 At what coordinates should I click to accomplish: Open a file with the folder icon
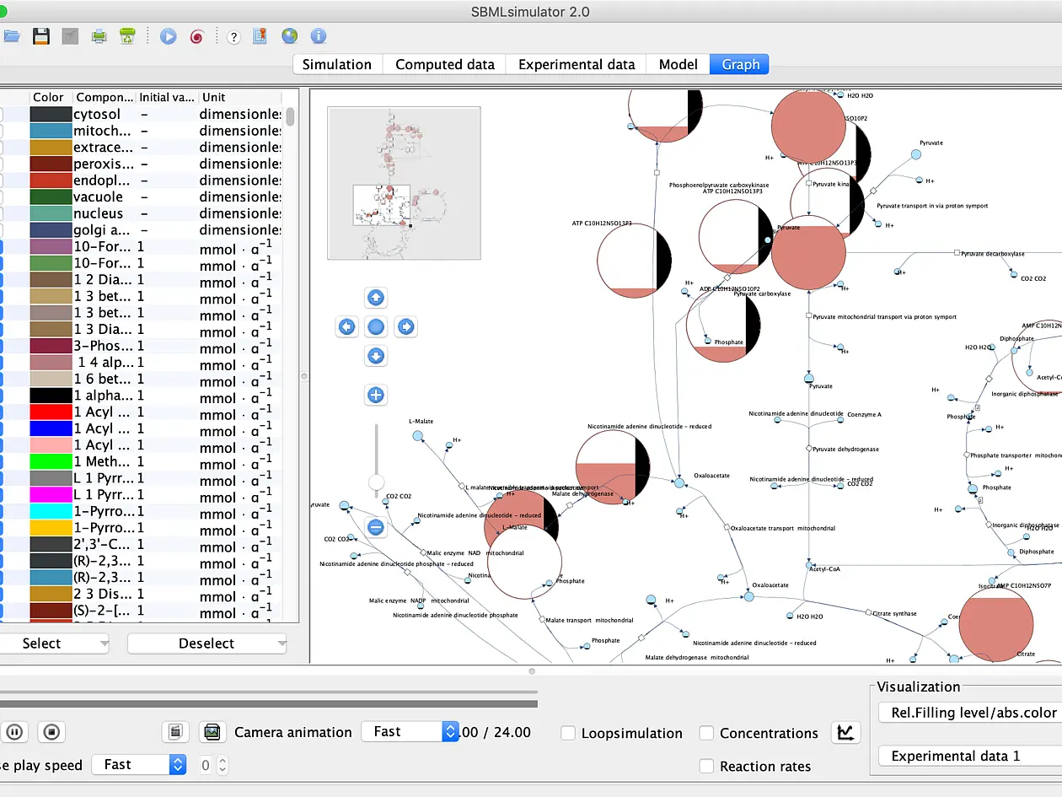11,36
